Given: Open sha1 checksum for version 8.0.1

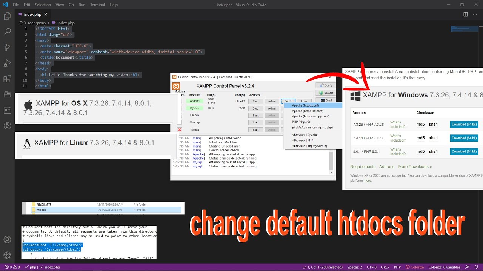Looking at the screenshot, I should (x=433, y=152).
